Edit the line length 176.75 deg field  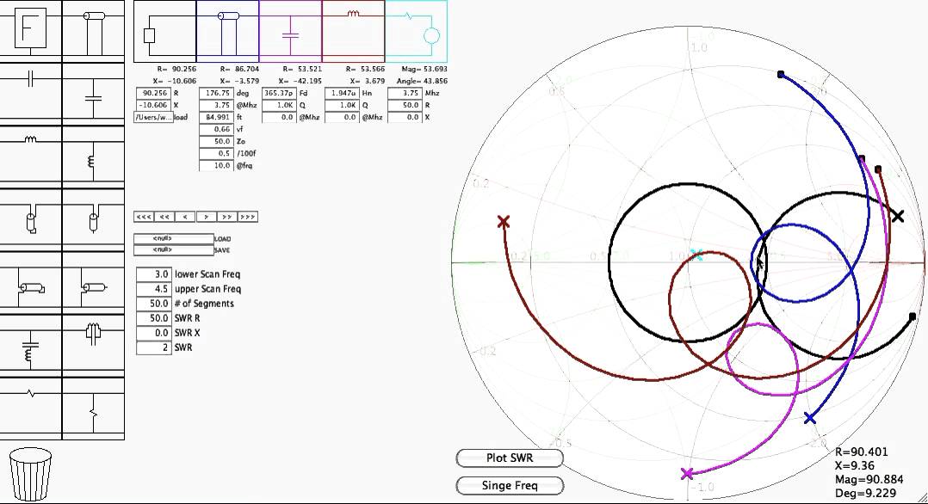[x=217, y=93]
